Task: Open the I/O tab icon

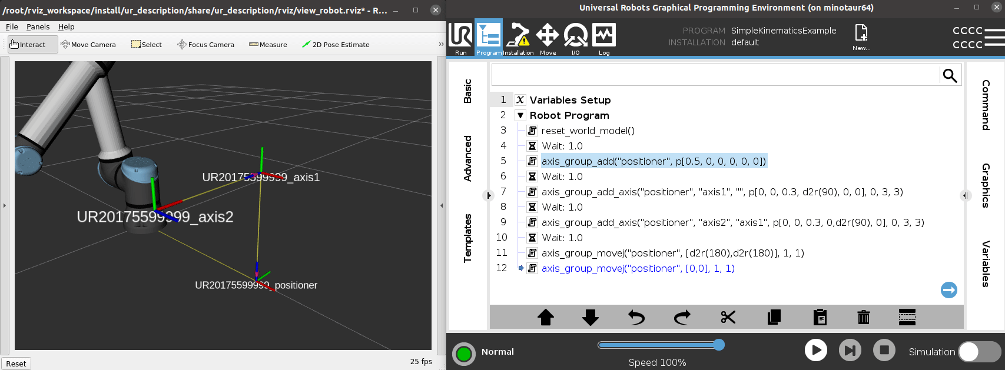Action: point(576,38)
